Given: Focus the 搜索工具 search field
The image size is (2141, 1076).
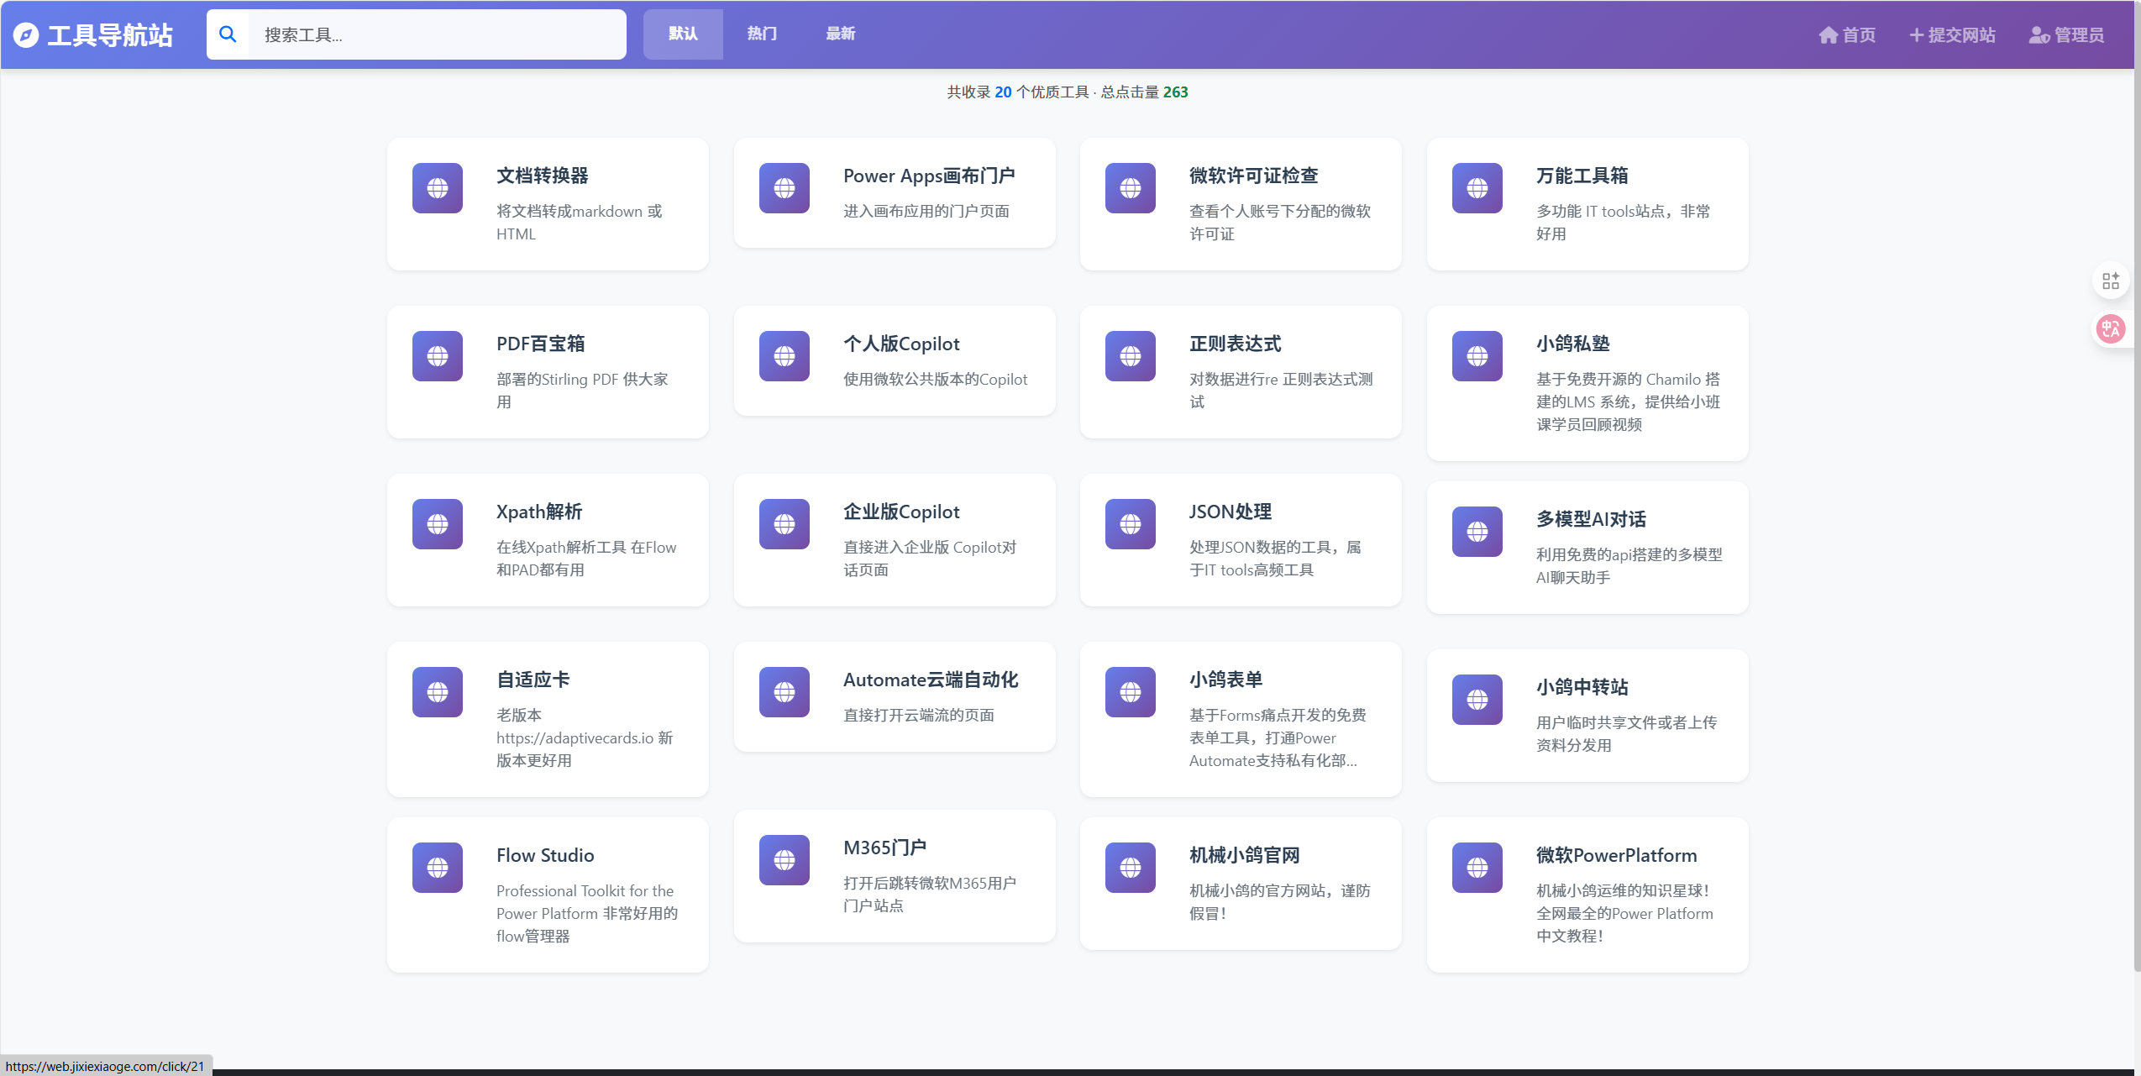Looking at the screenshot, I should pyautogui.click(x=437, y=34).
